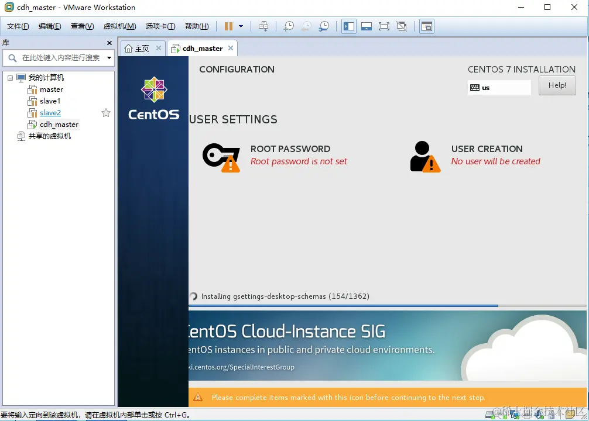Viewport: 589px width, 421px height.
Task: Enter full screen mode
Action: click(x=384, y=26)
